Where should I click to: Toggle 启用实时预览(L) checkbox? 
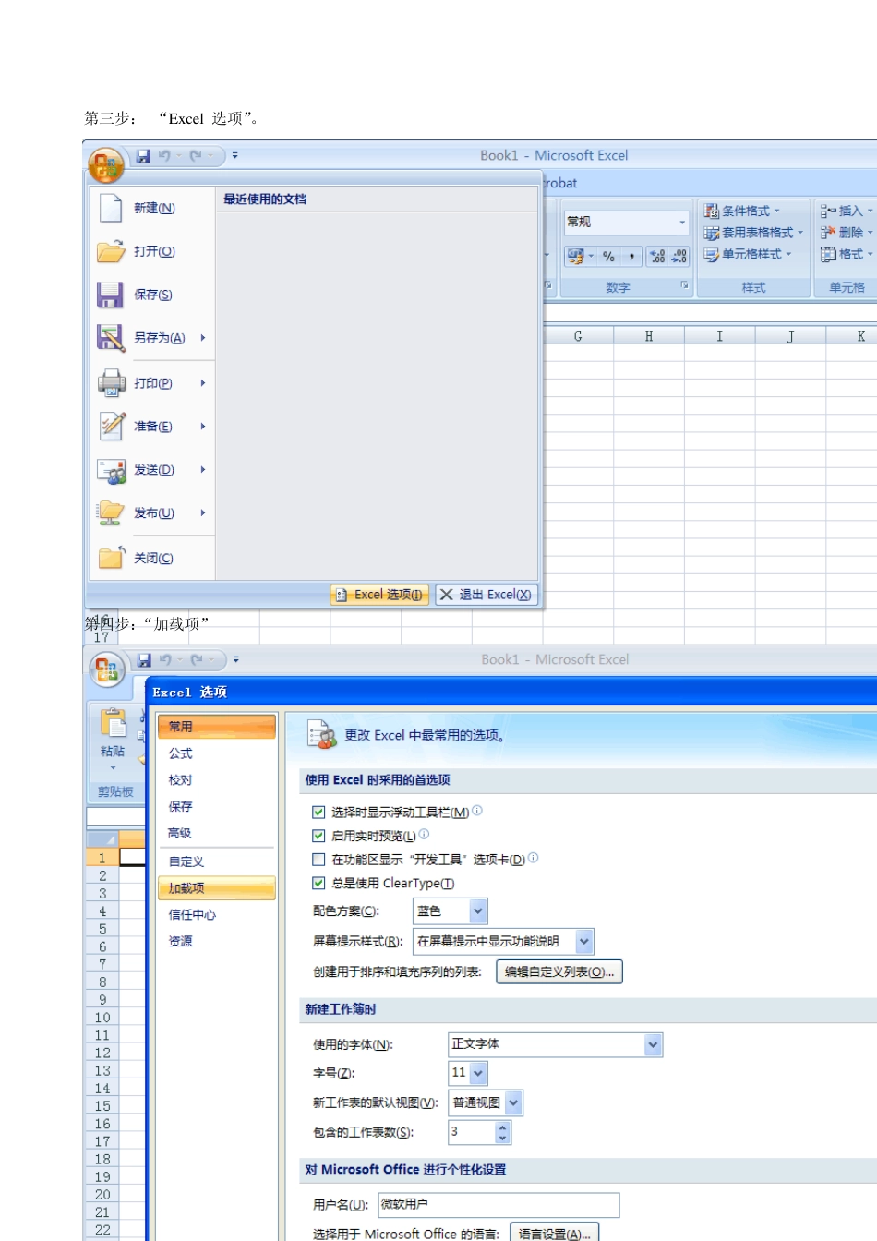point(318,836)
